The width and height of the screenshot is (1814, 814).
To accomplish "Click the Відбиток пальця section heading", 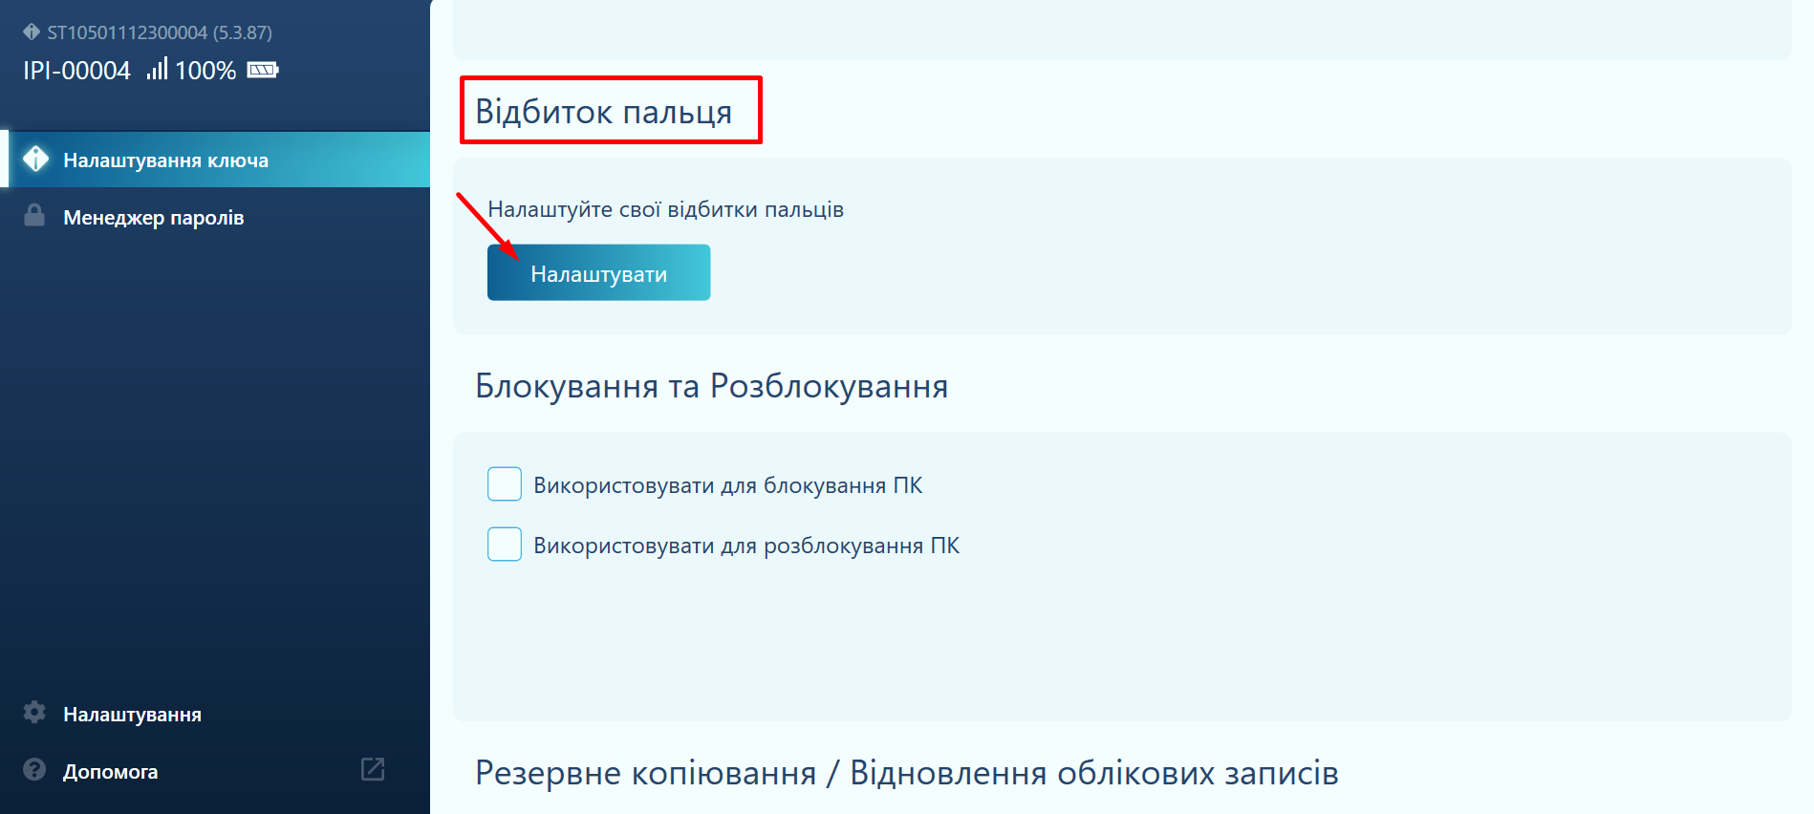I will click(603, 112).
